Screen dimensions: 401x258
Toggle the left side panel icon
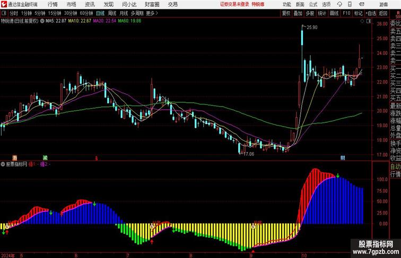4,13
